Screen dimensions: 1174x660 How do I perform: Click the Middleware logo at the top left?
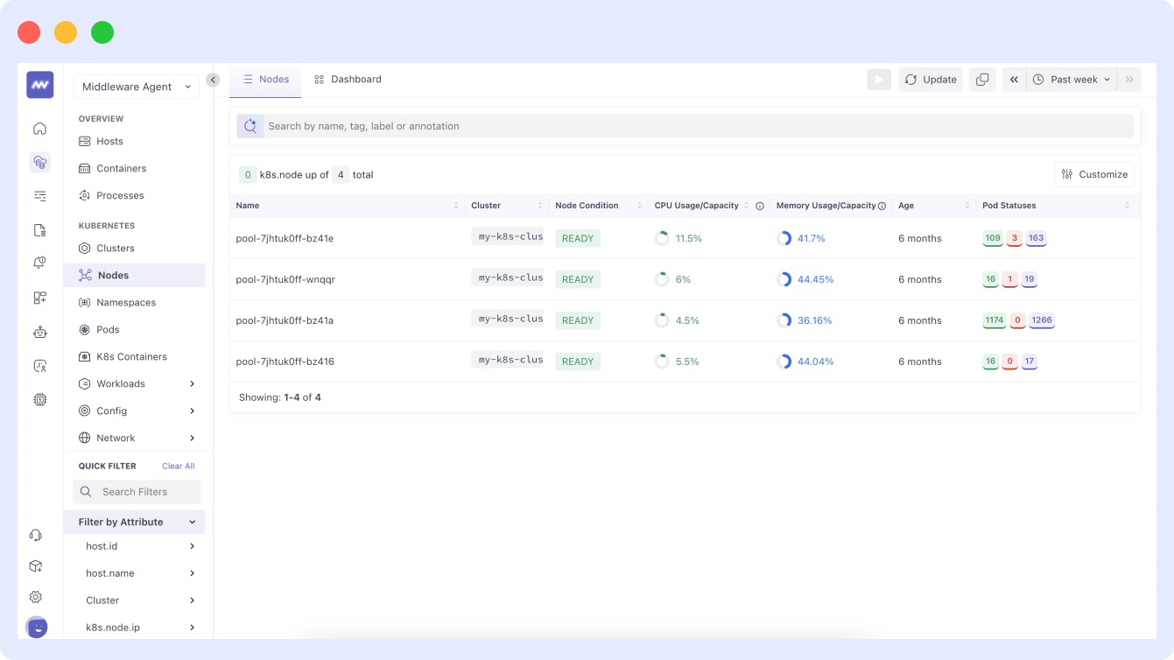tap(39, 85)
